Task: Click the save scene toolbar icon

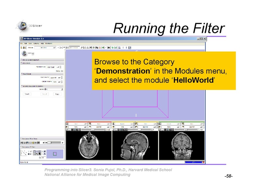Action: pos(24,47)
